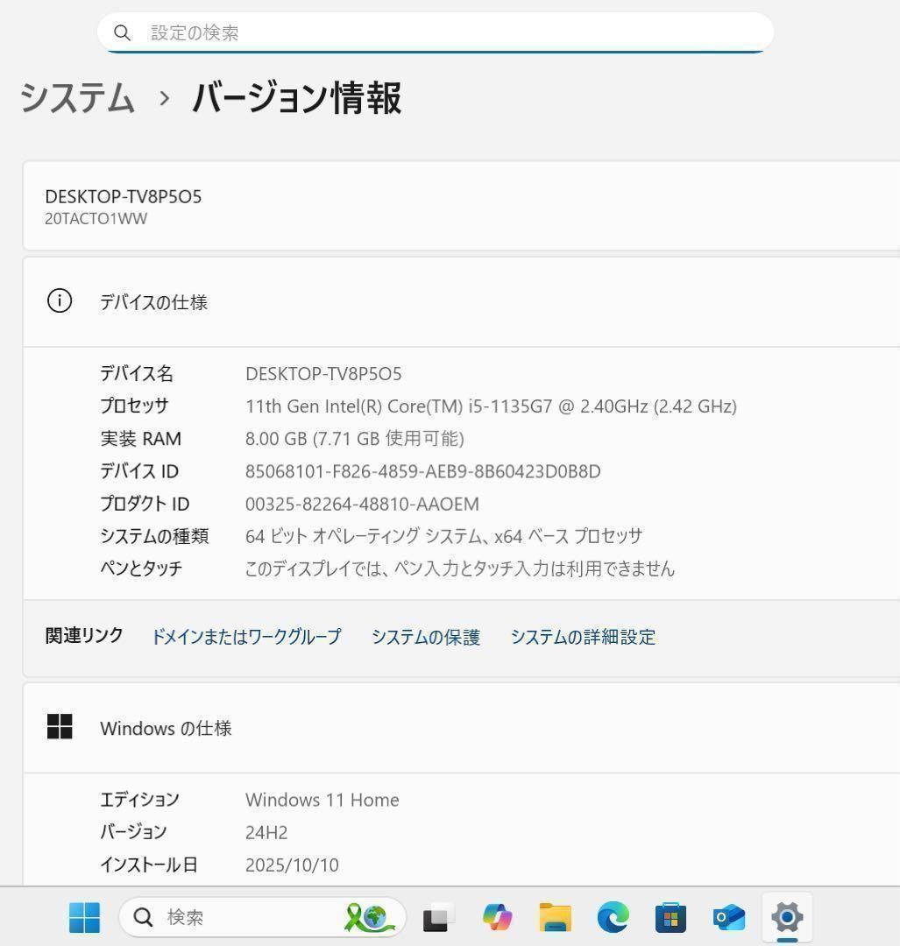Open the ドメインまたはワークグループ link
This screenshot has height=946, width=900.
tap(246, 637)
